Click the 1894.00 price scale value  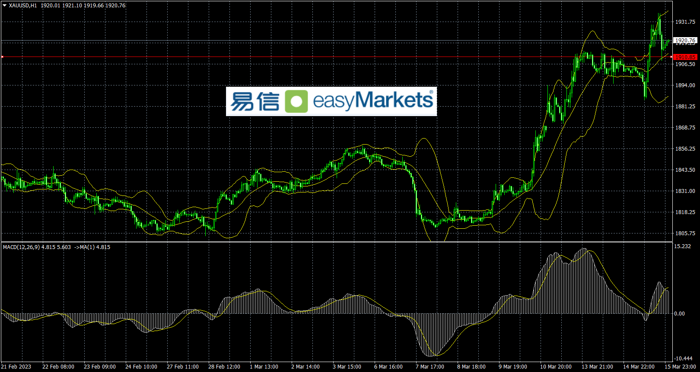(x=685, y=85)
